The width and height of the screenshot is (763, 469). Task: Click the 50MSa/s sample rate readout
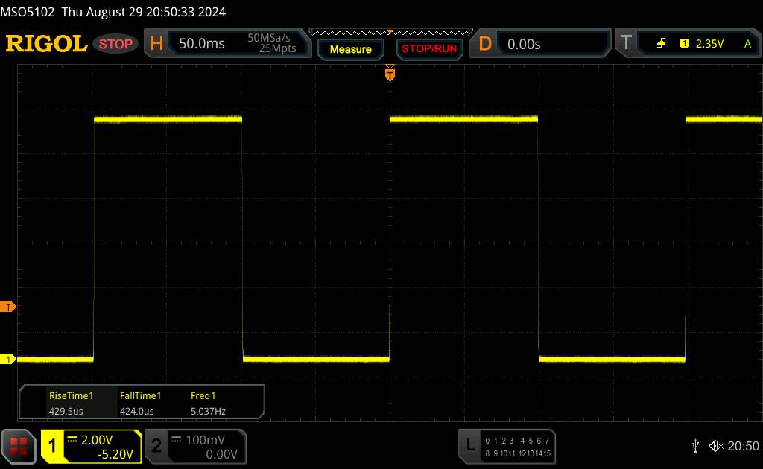pos(268,37)
